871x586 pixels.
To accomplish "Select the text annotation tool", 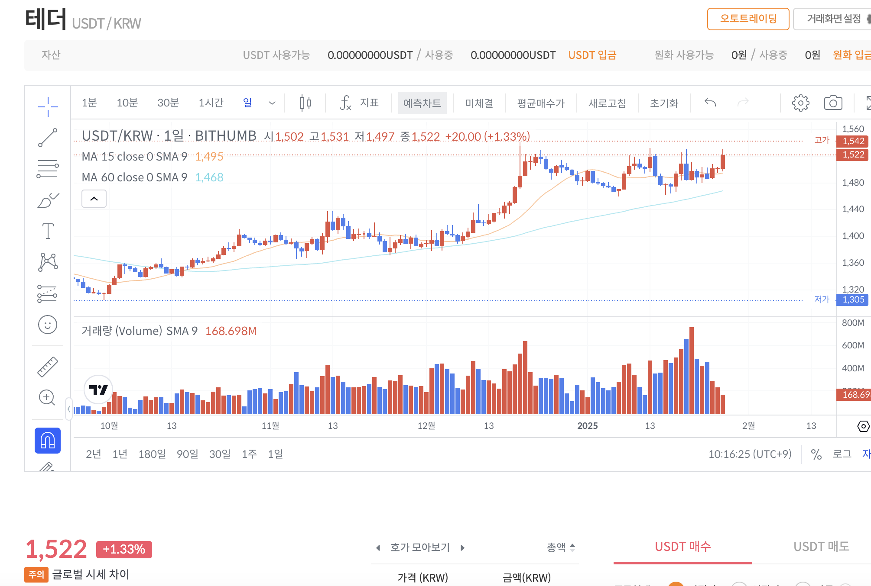I will point(48,231).
